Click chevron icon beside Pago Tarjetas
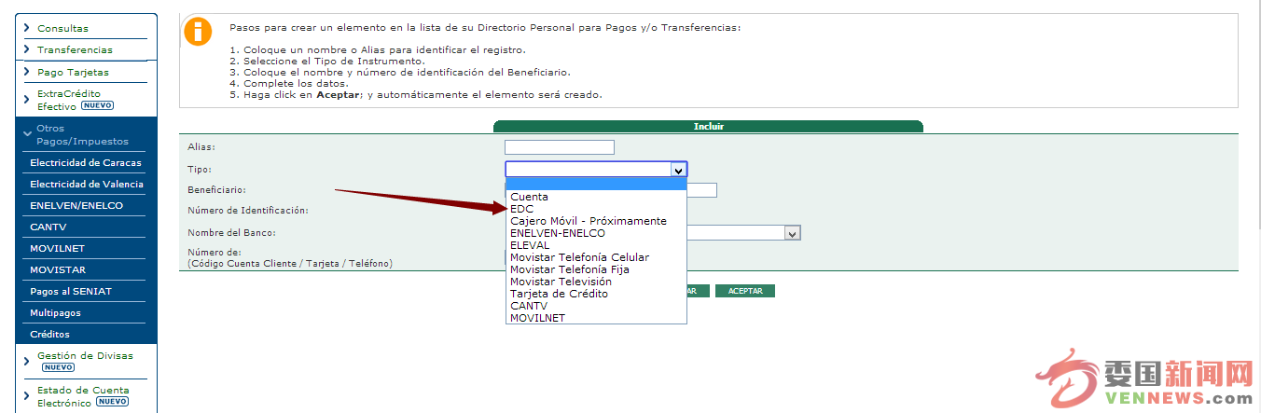The width and height of the screenshot is (1261, 413). click(x=27, y=72)
